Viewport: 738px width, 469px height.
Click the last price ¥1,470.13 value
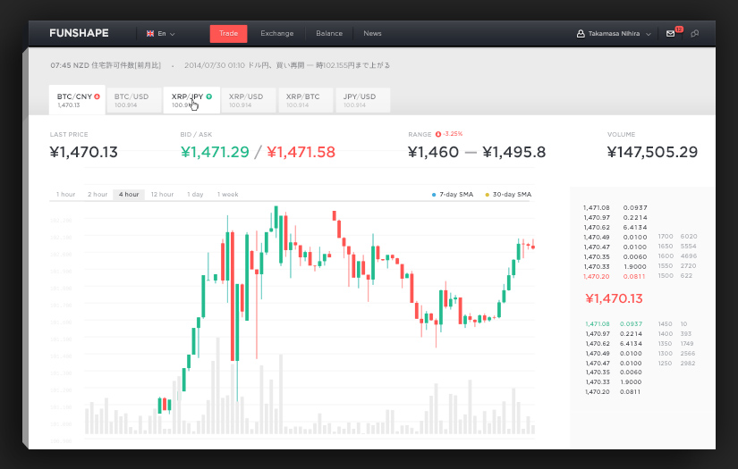click(84, 152)
